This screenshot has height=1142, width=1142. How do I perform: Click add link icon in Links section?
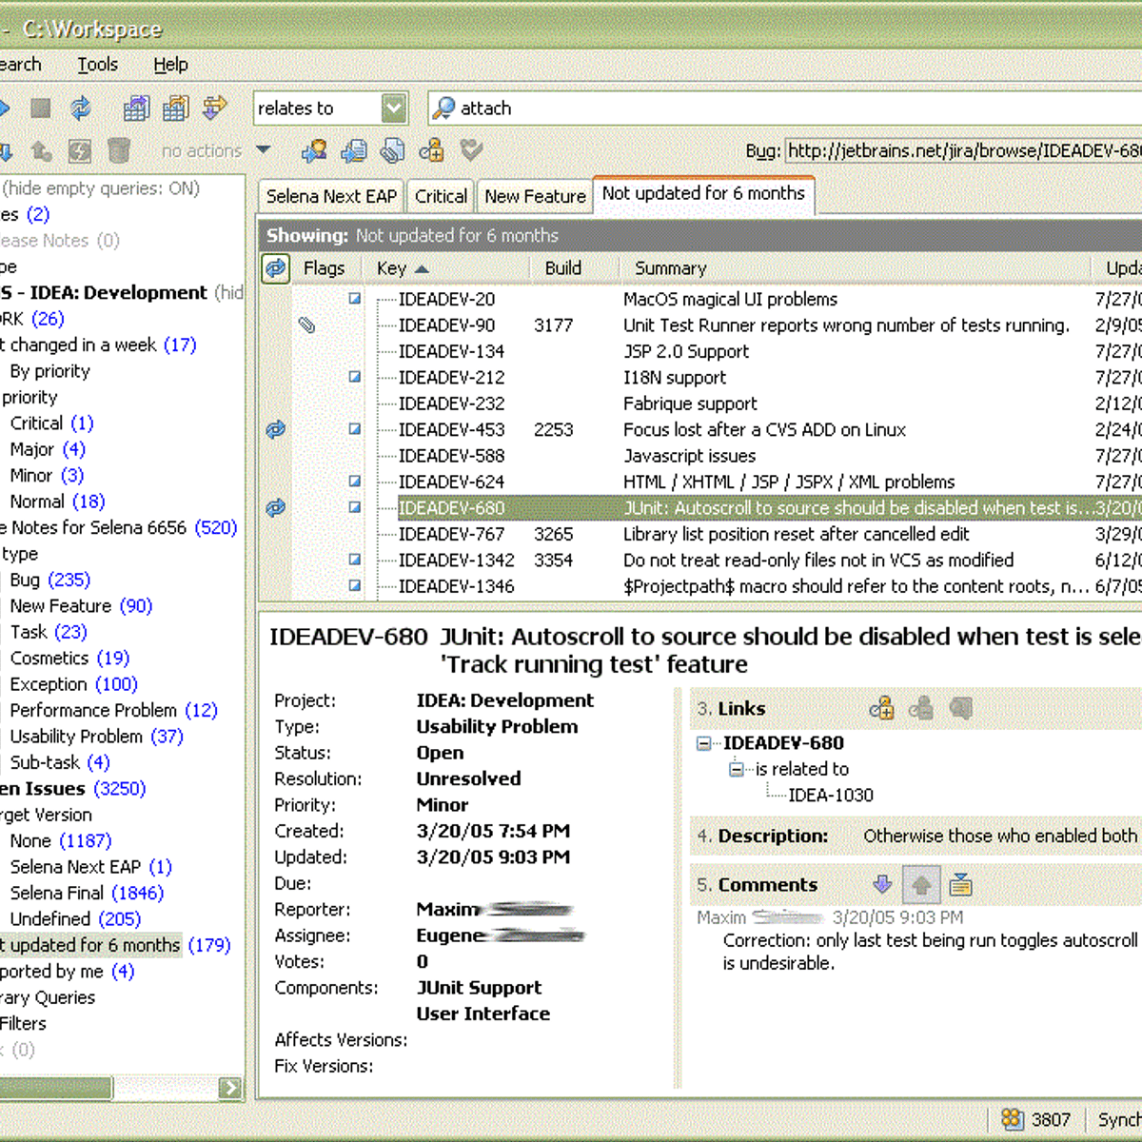(x=882, y=708)
